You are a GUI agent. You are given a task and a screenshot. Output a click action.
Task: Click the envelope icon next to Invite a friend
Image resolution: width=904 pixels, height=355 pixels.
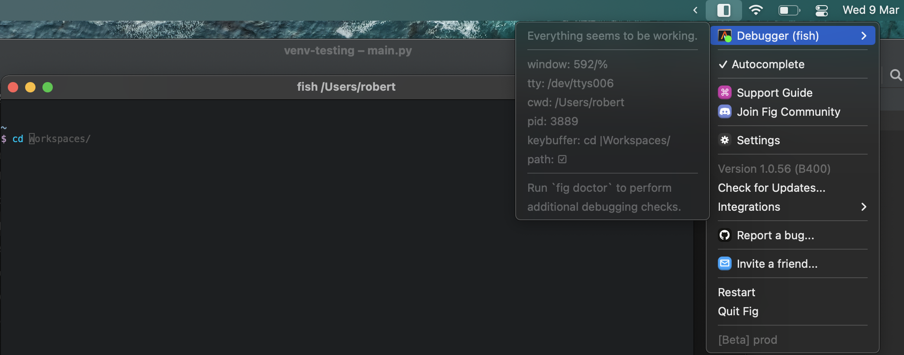click(x=724, y=263)
